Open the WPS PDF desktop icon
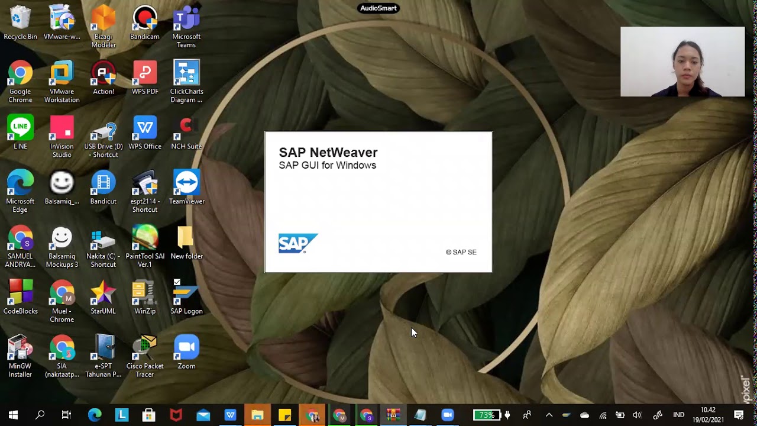Viewport: 757px width, 426px height. tap(145, 78)
